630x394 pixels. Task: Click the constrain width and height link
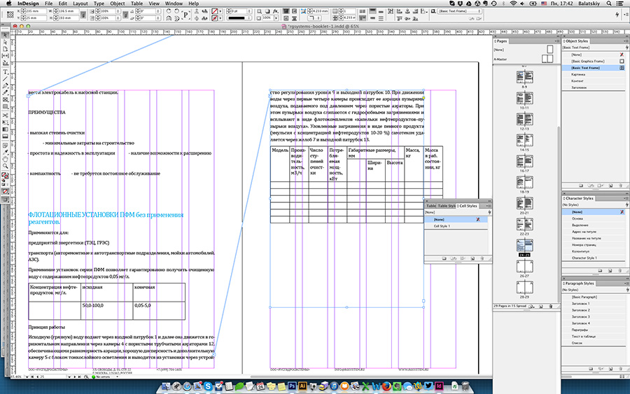[83, 15]
